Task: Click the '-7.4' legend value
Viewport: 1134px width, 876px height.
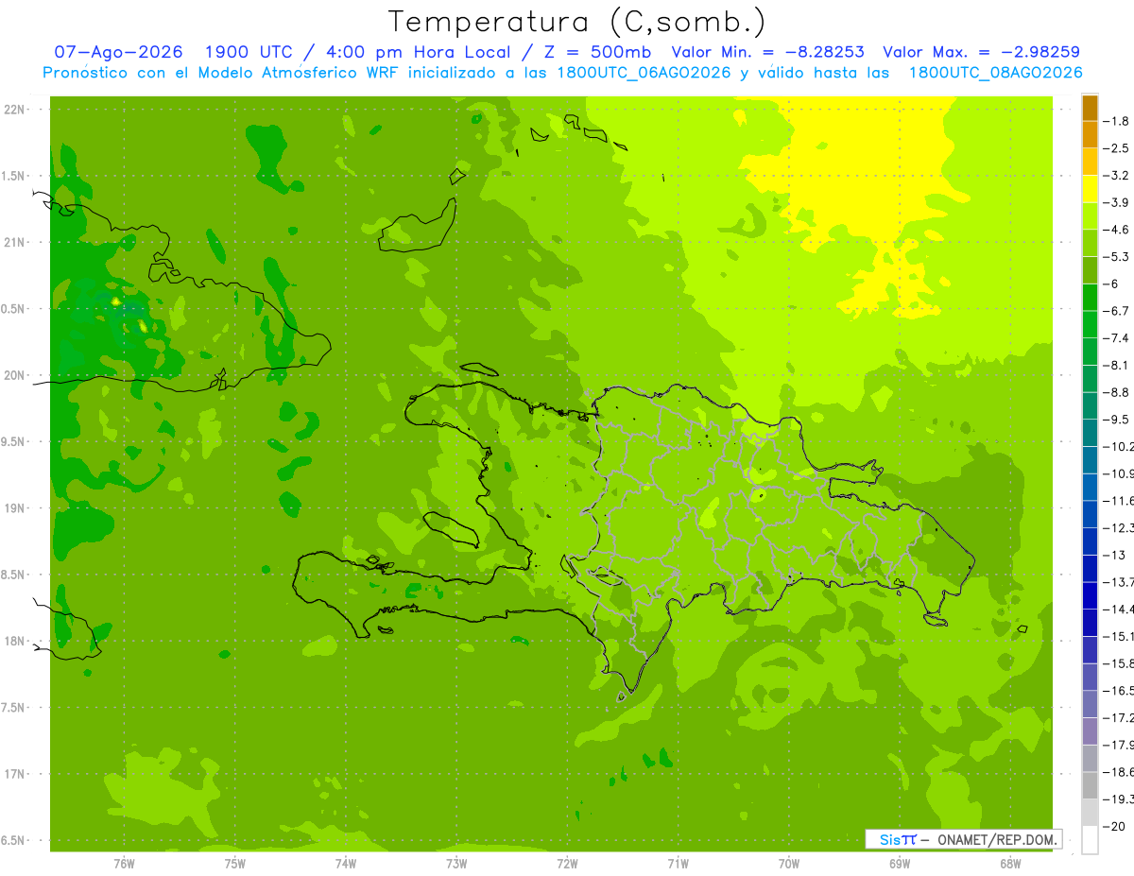Action: pos(1118,338)
